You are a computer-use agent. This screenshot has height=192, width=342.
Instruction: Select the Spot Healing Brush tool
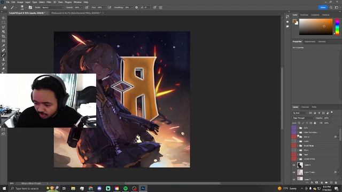[x=3, y=50]
